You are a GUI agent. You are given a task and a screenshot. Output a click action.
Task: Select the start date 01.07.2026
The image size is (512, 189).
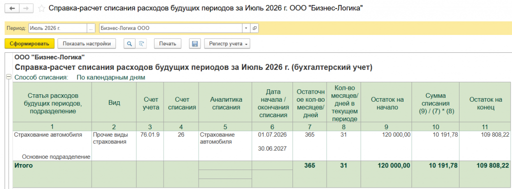click(272, 135)
